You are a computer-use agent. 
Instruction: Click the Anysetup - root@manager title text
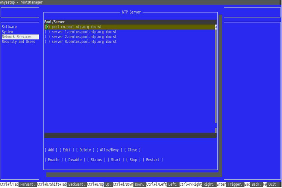coord(21,2)
